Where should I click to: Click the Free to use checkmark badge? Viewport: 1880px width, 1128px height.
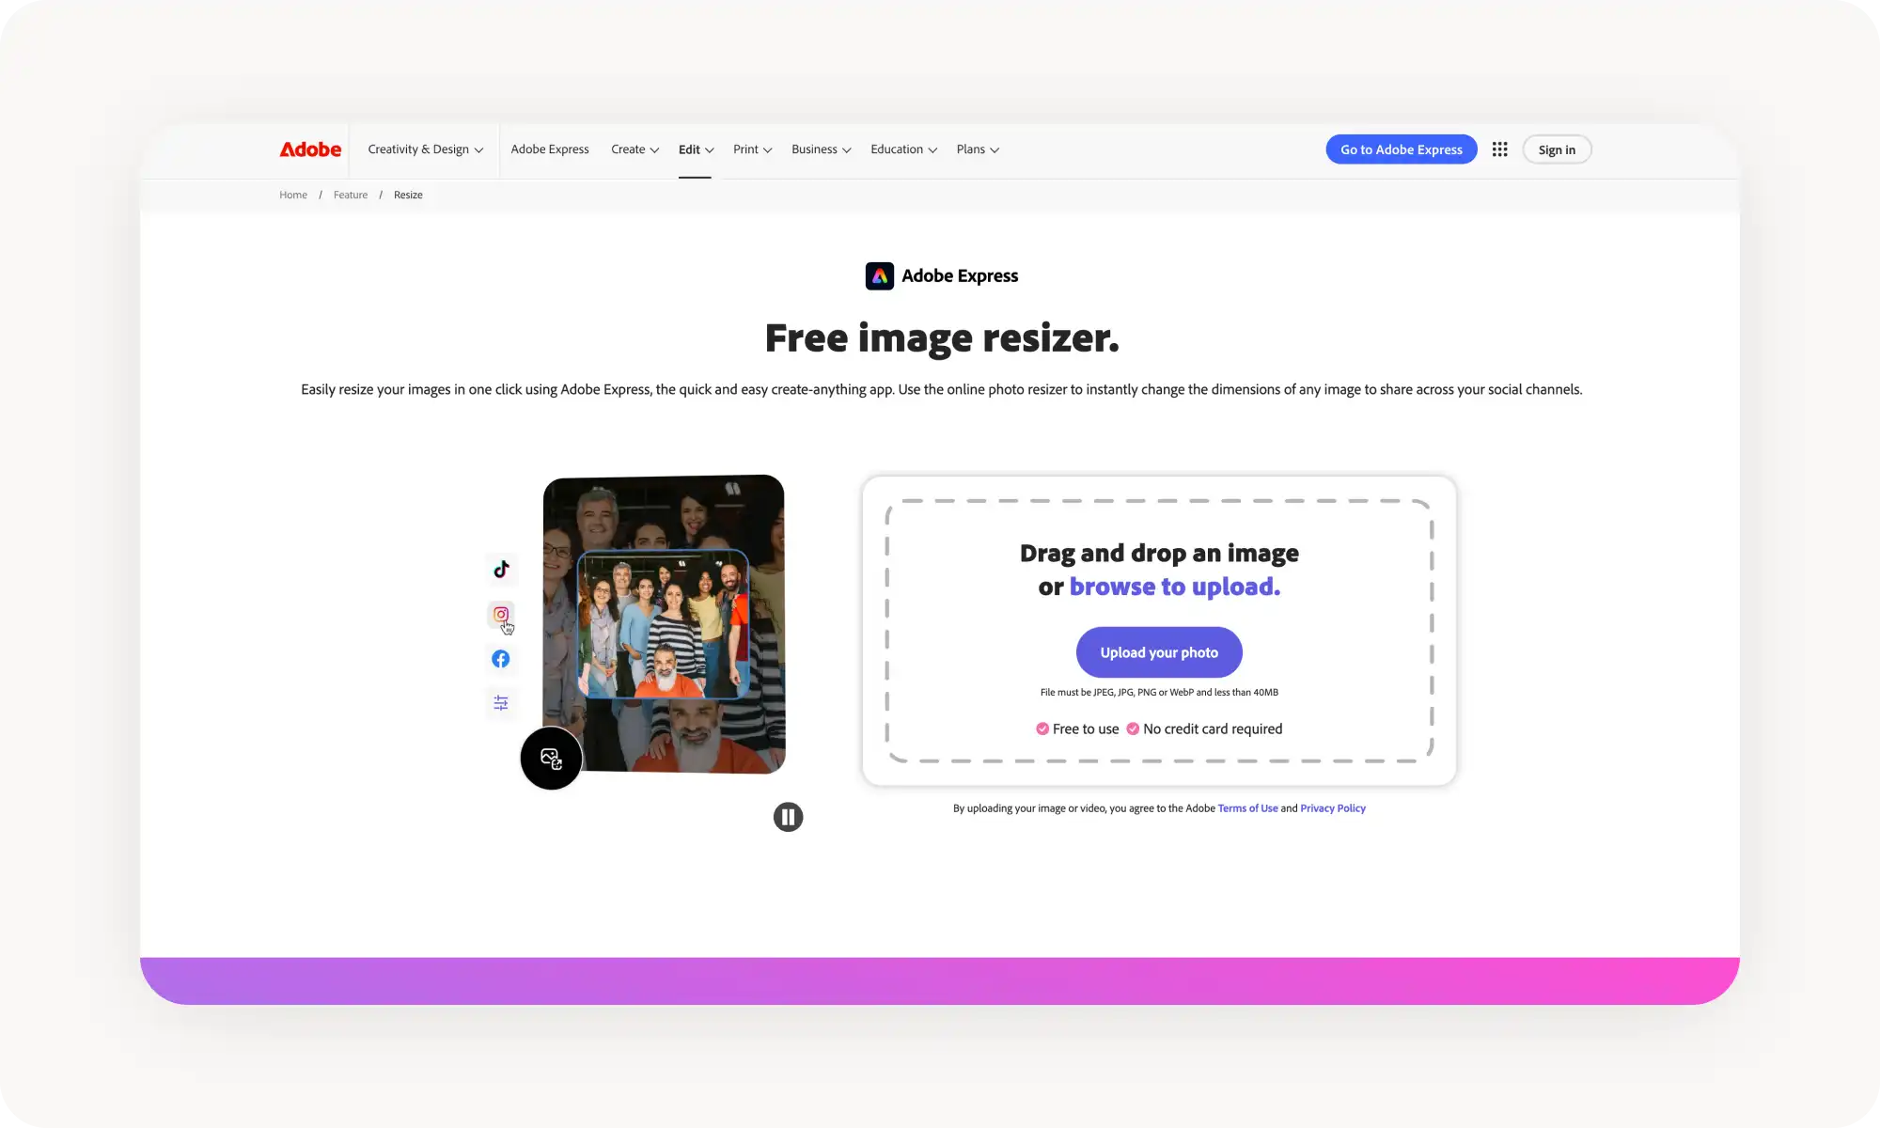(x=1042, y=728)
